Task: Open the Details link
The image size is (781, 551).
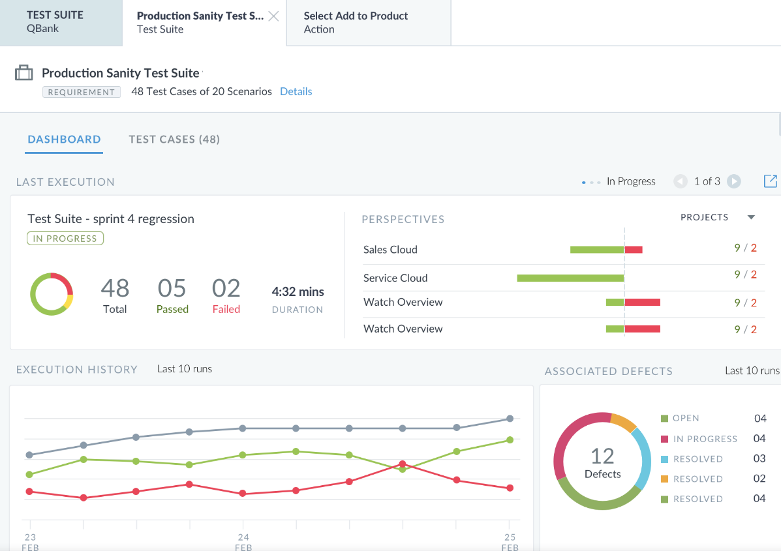Action: [296, 91]
